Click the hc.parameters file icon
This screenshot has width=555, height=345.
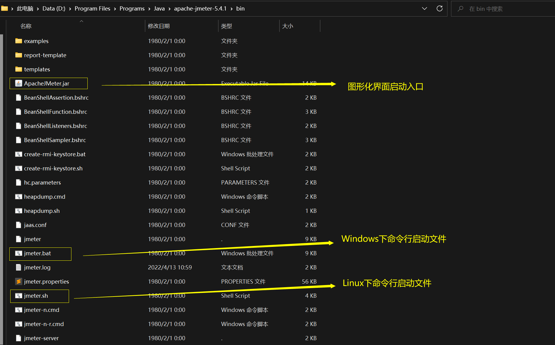[19, 182]
